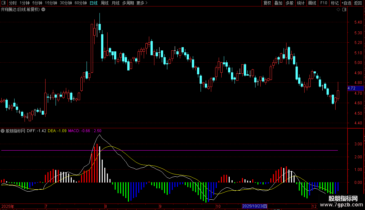
Task: Click month 12 on time axis
Action: pos(314,206)
